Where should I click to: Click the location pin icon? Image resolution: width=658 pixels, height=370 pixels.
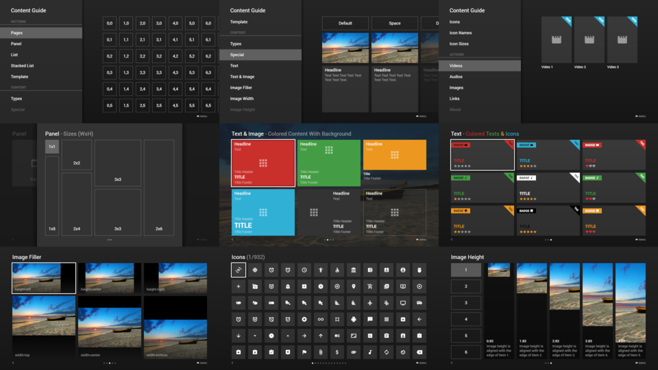tap(354, 286)
